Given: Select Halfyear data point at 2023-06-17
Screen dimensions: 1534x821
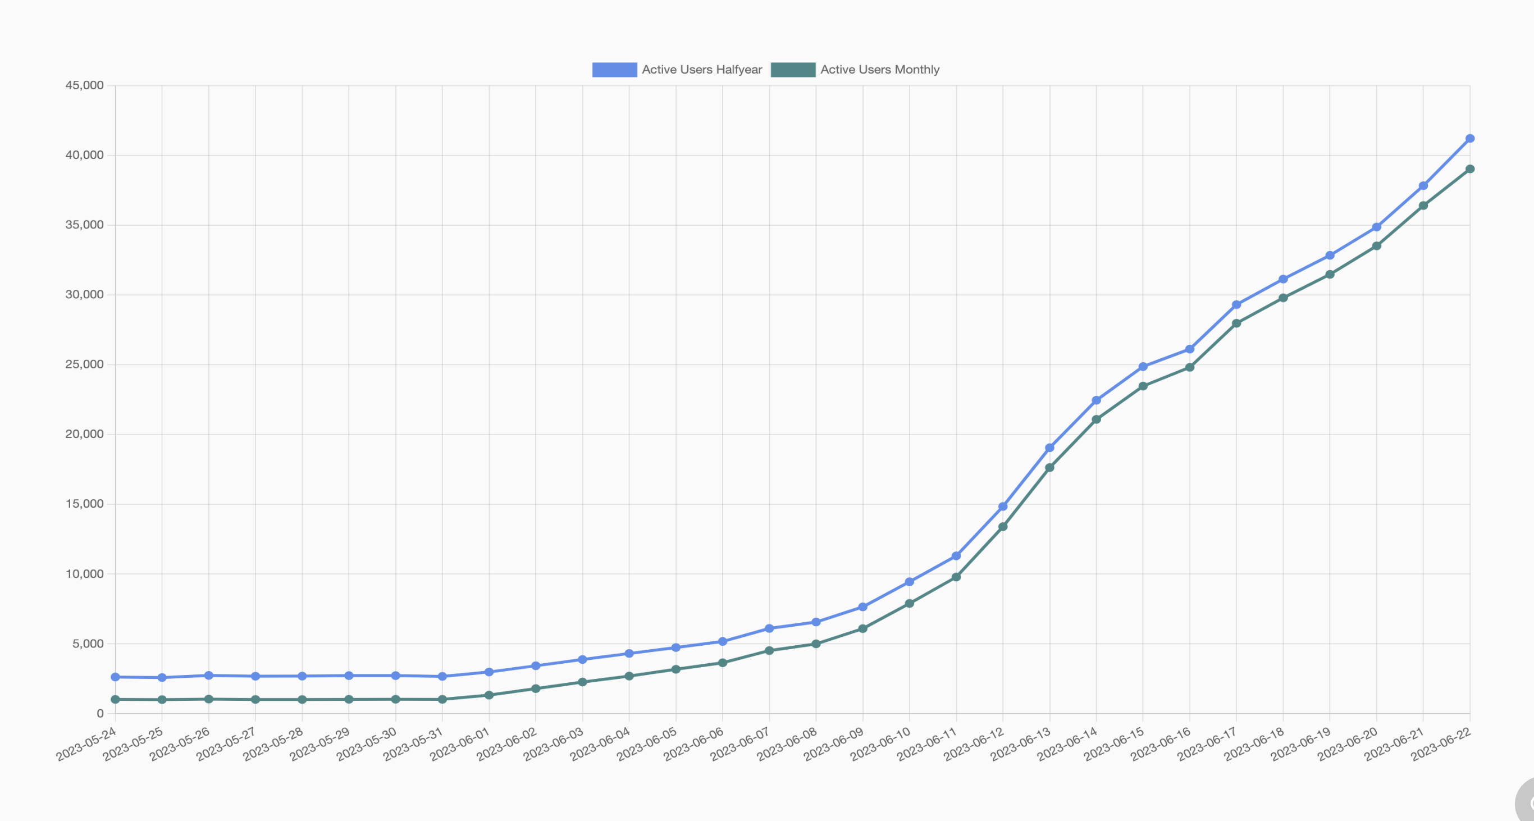Looking at the screenshot, I should pos(1236,305).
